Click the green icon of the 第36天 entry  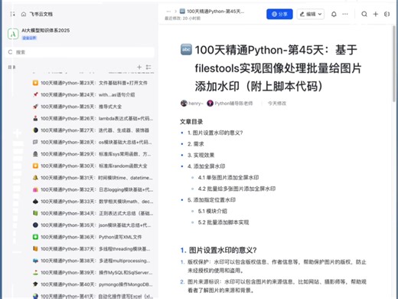(35, 237)
